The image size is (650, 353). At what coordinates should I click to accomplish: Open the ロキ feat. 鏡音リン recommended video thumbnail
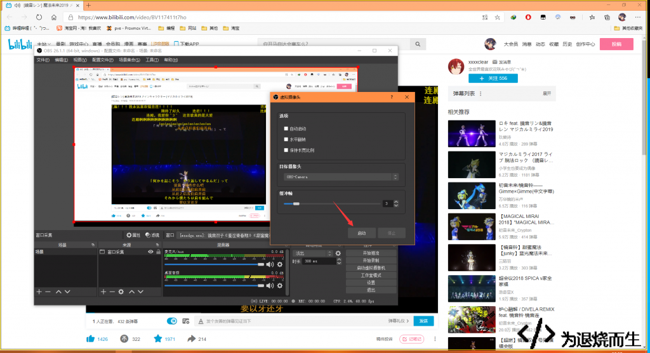(472, 134)
